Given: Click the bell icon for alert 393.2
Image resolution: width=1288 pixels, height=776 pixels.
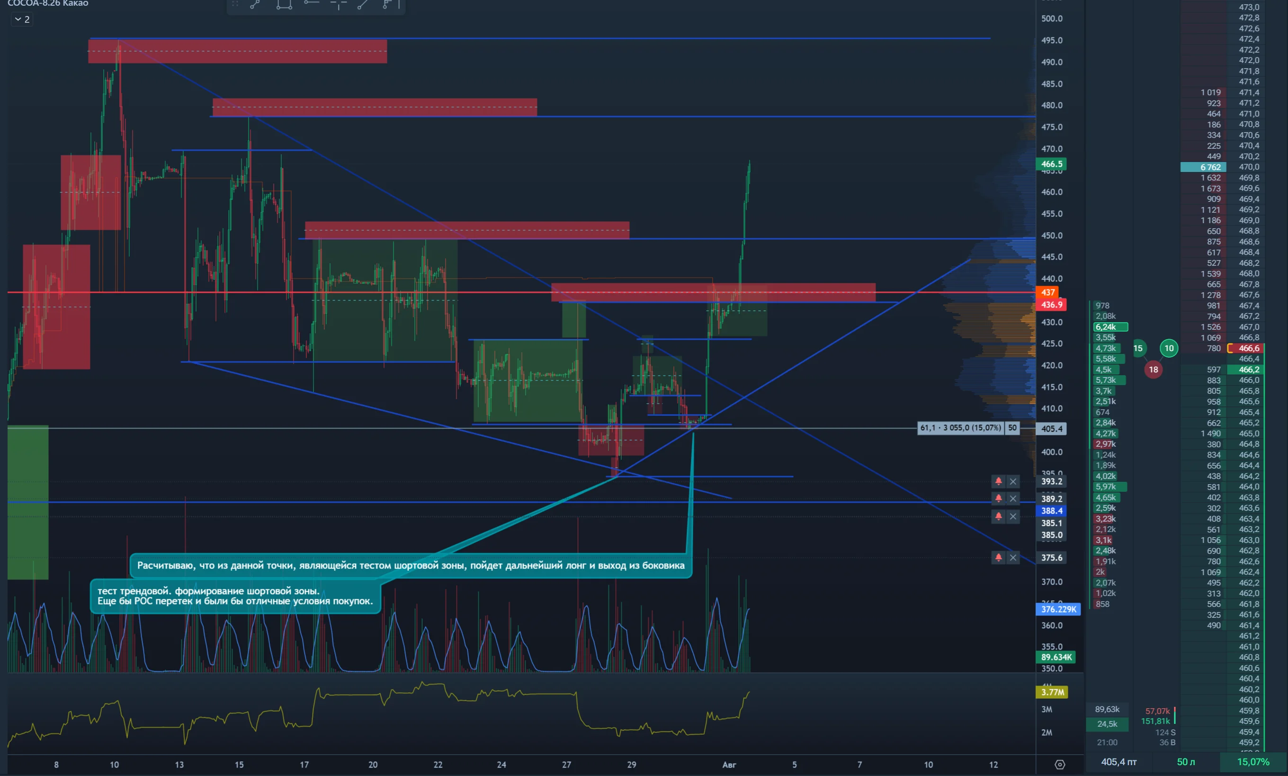Looking at the screenshot, I should point(998,482).
